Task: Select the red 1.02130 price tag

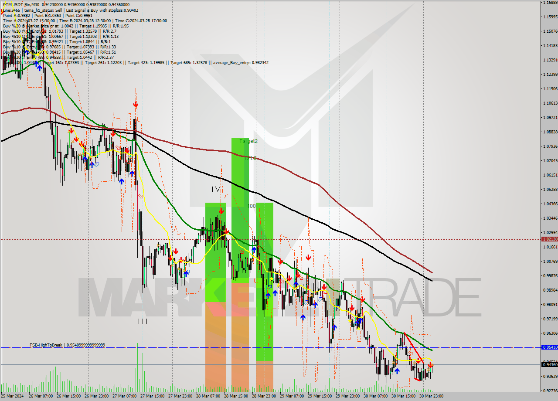Action: tap(549, 239)
